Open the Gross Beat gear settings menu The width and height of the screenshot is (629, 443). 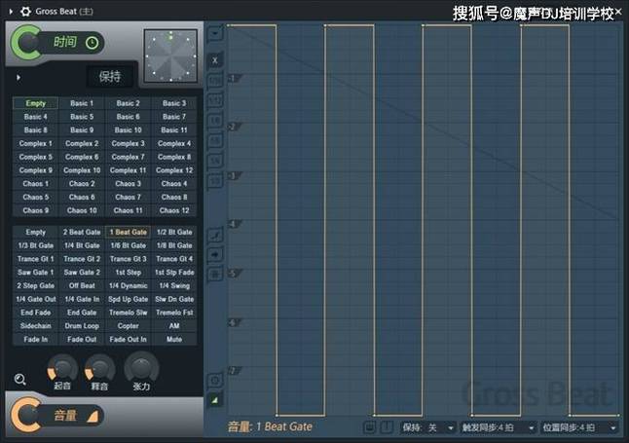(x=25, y=12)
